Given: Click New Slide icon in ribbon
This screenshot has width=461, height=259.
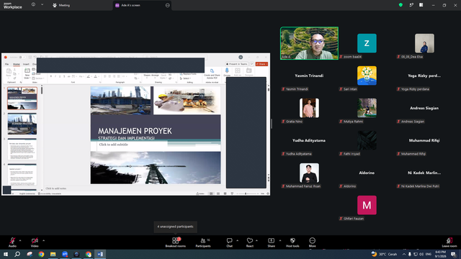Looking at the screenshot, I should click(27, 71).
